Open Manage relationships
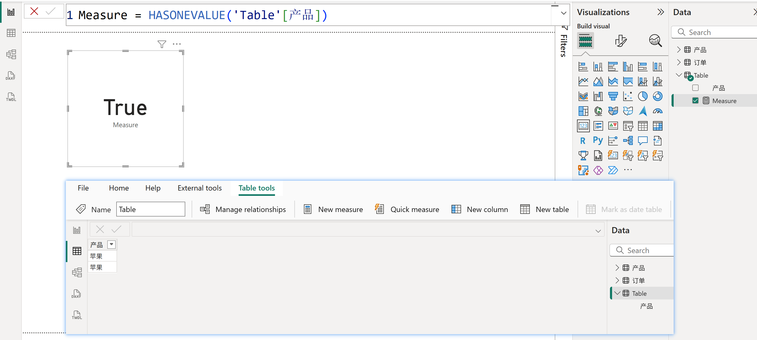The width and height of the screenshot is (757, 340). [243, 209]
